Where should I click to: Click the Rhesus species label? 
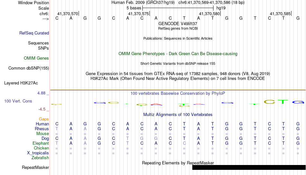pyautogui.click(x=42, y=129)
